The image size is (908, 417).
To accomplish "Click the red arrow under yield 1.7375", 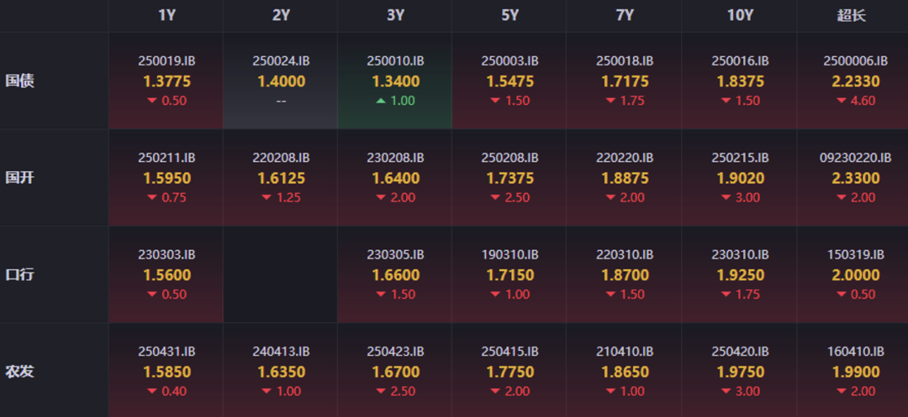I will click(496, 198).
